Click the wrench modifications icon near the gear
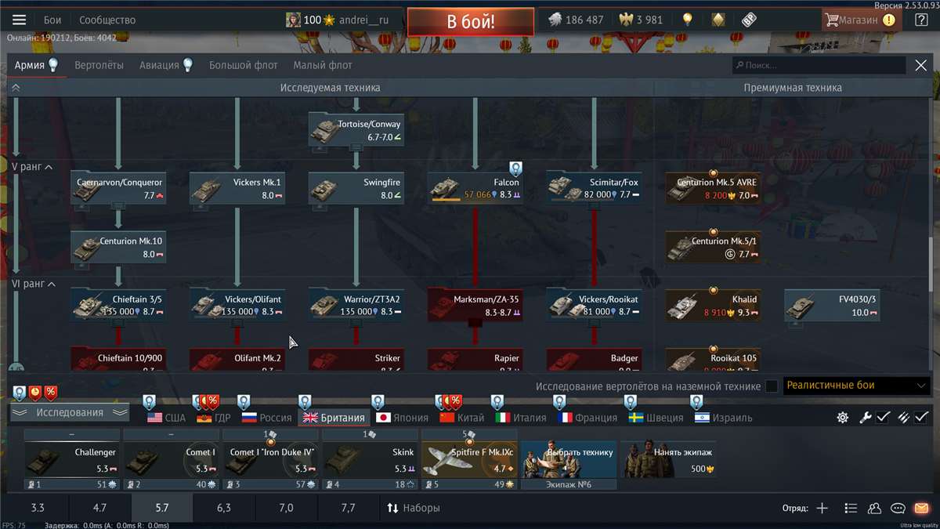 [866, 418]
